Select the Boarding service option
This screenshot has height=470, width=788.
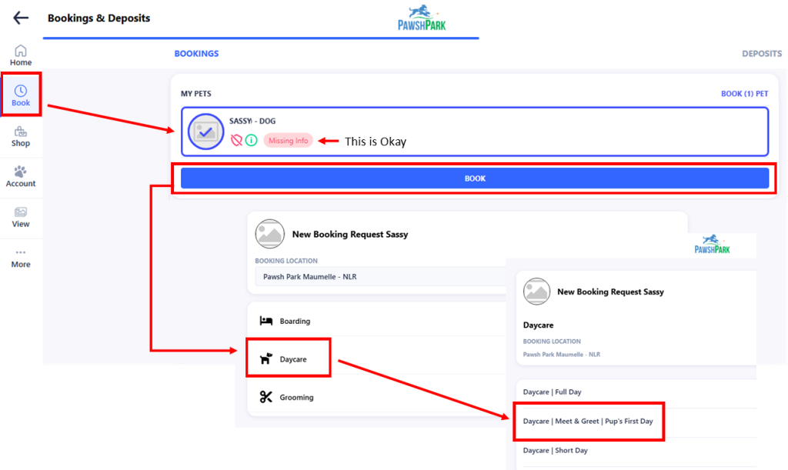(x=376, y=321)
